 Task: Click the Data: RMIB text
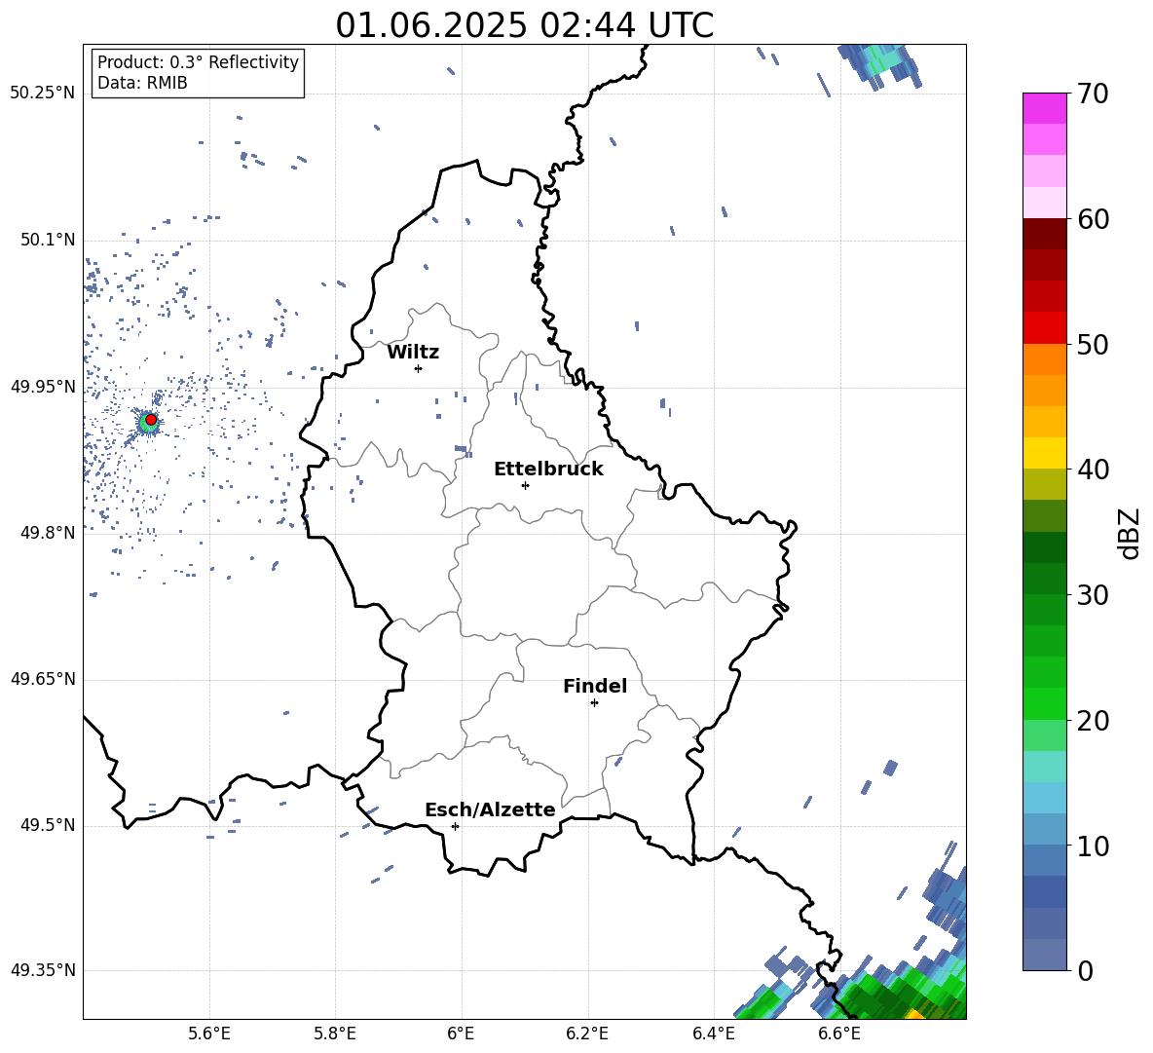[142, 83]
